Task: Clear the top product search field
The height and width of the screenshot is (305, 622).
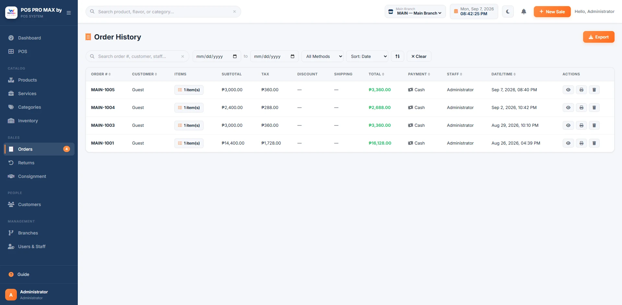Action: click(234, 12)
